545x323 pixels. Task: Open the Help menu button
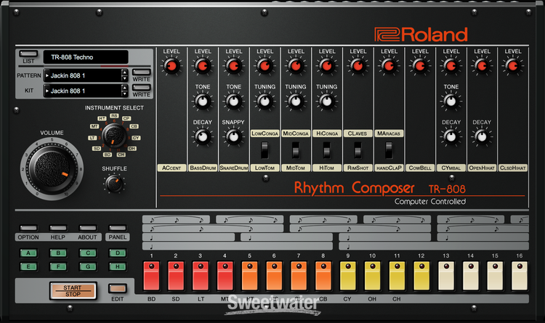(x=58, y=229)
